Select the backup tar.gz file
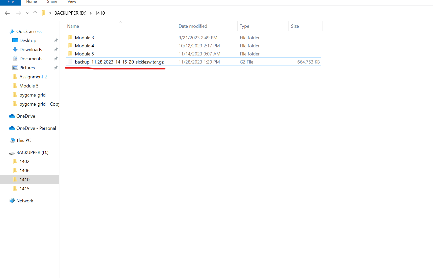The image size is (433, 278). (119, 62)
